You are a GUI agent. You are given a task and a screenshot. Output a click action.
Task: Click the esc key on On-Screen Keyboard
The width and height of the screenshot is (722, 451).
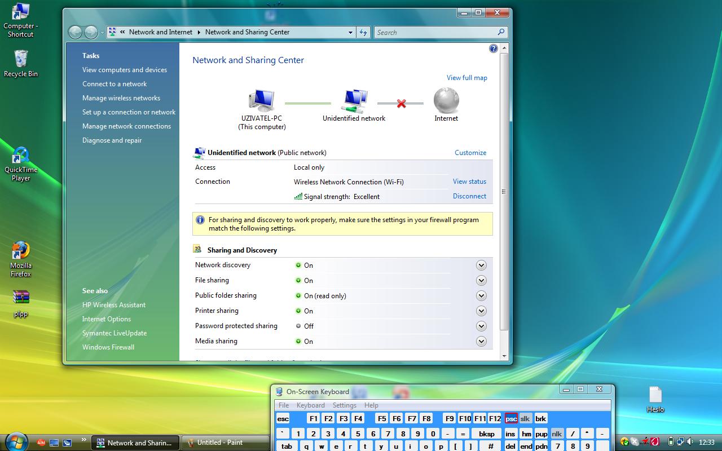tap(283, 418)
